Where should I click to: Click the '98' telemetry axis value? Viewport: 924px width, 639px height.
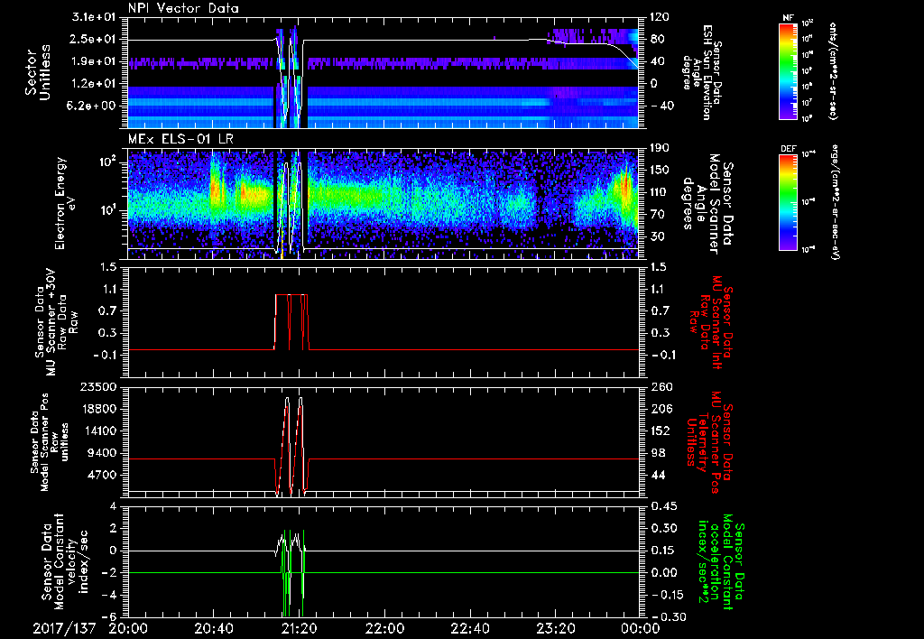[x=656, y=453]
